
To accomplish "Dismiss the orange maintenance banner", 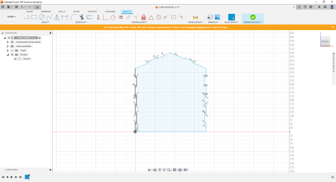I will pos(333,27).
